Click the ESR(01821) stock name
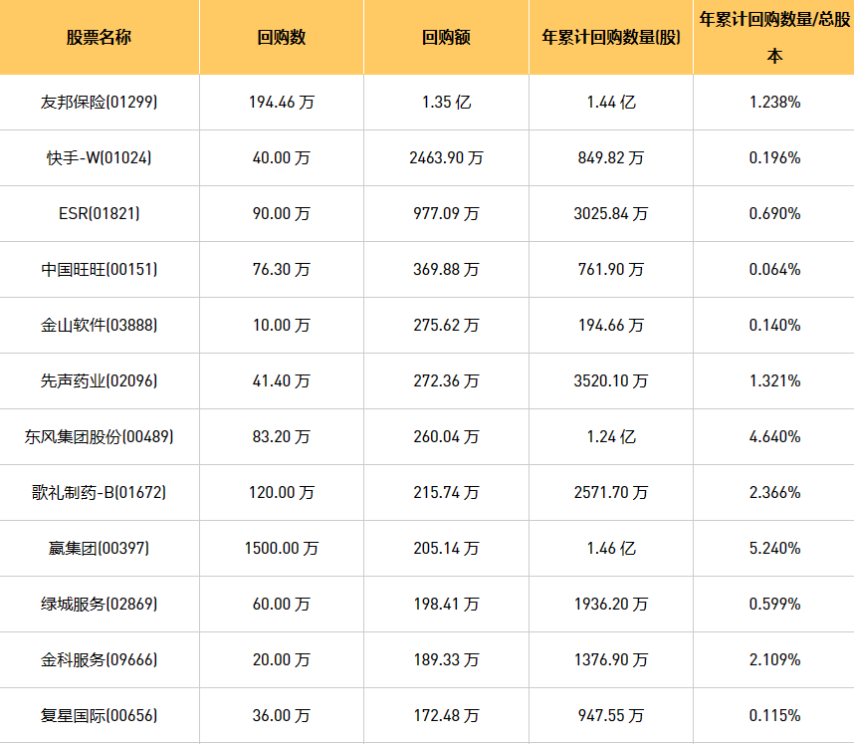 100,213
